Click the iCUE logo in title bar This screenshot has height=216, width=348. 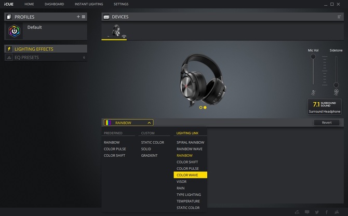click(x=8, y=4)
